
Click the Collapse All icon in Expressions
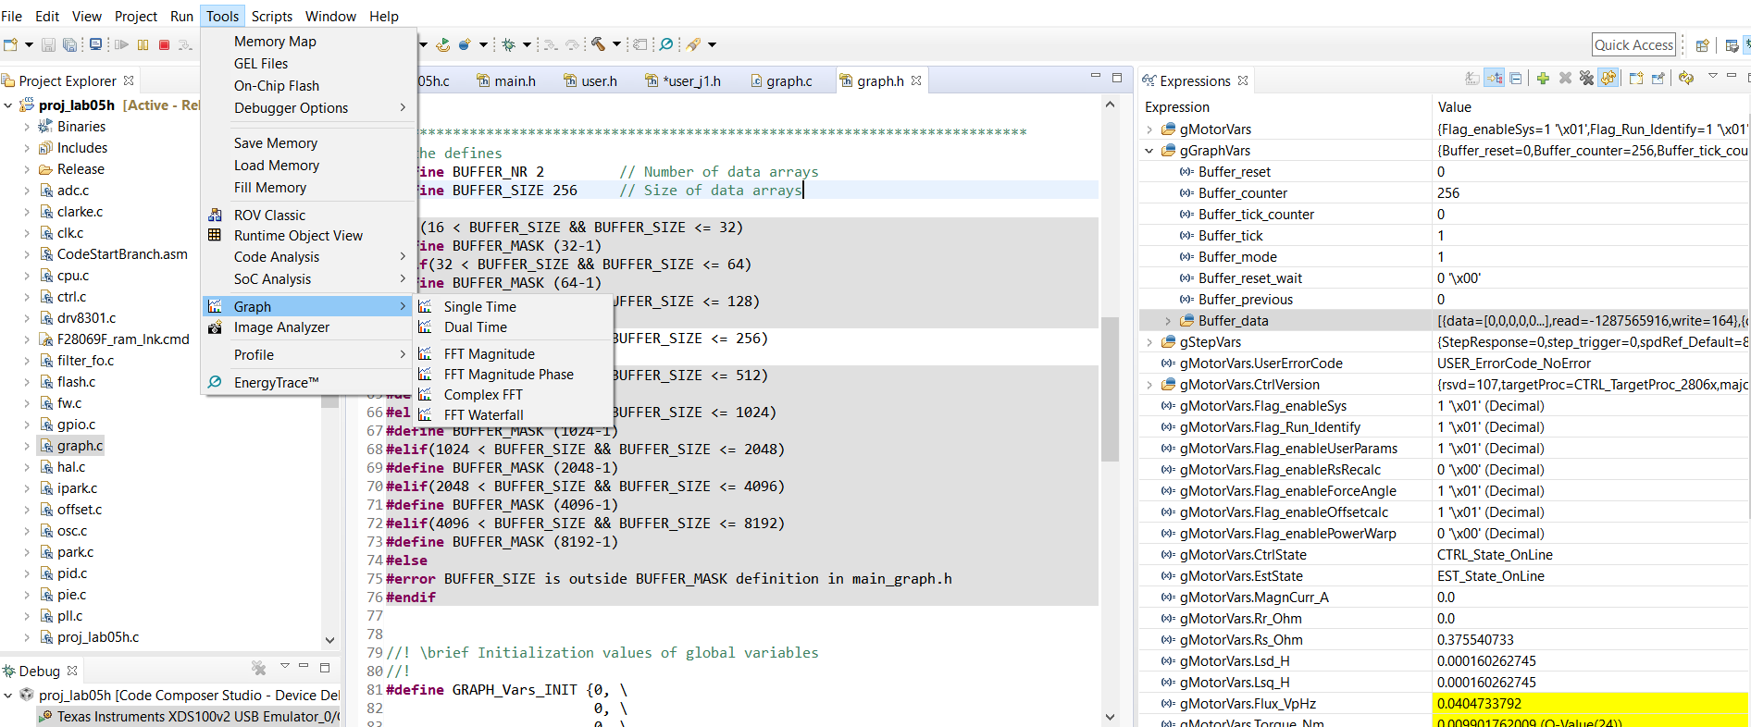[1515, 79]
